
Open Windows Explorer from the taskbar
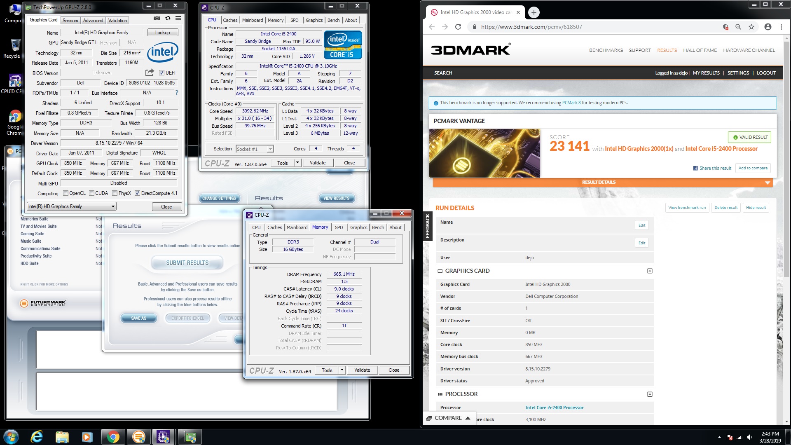pyautogui.click(x=62, y=437)
